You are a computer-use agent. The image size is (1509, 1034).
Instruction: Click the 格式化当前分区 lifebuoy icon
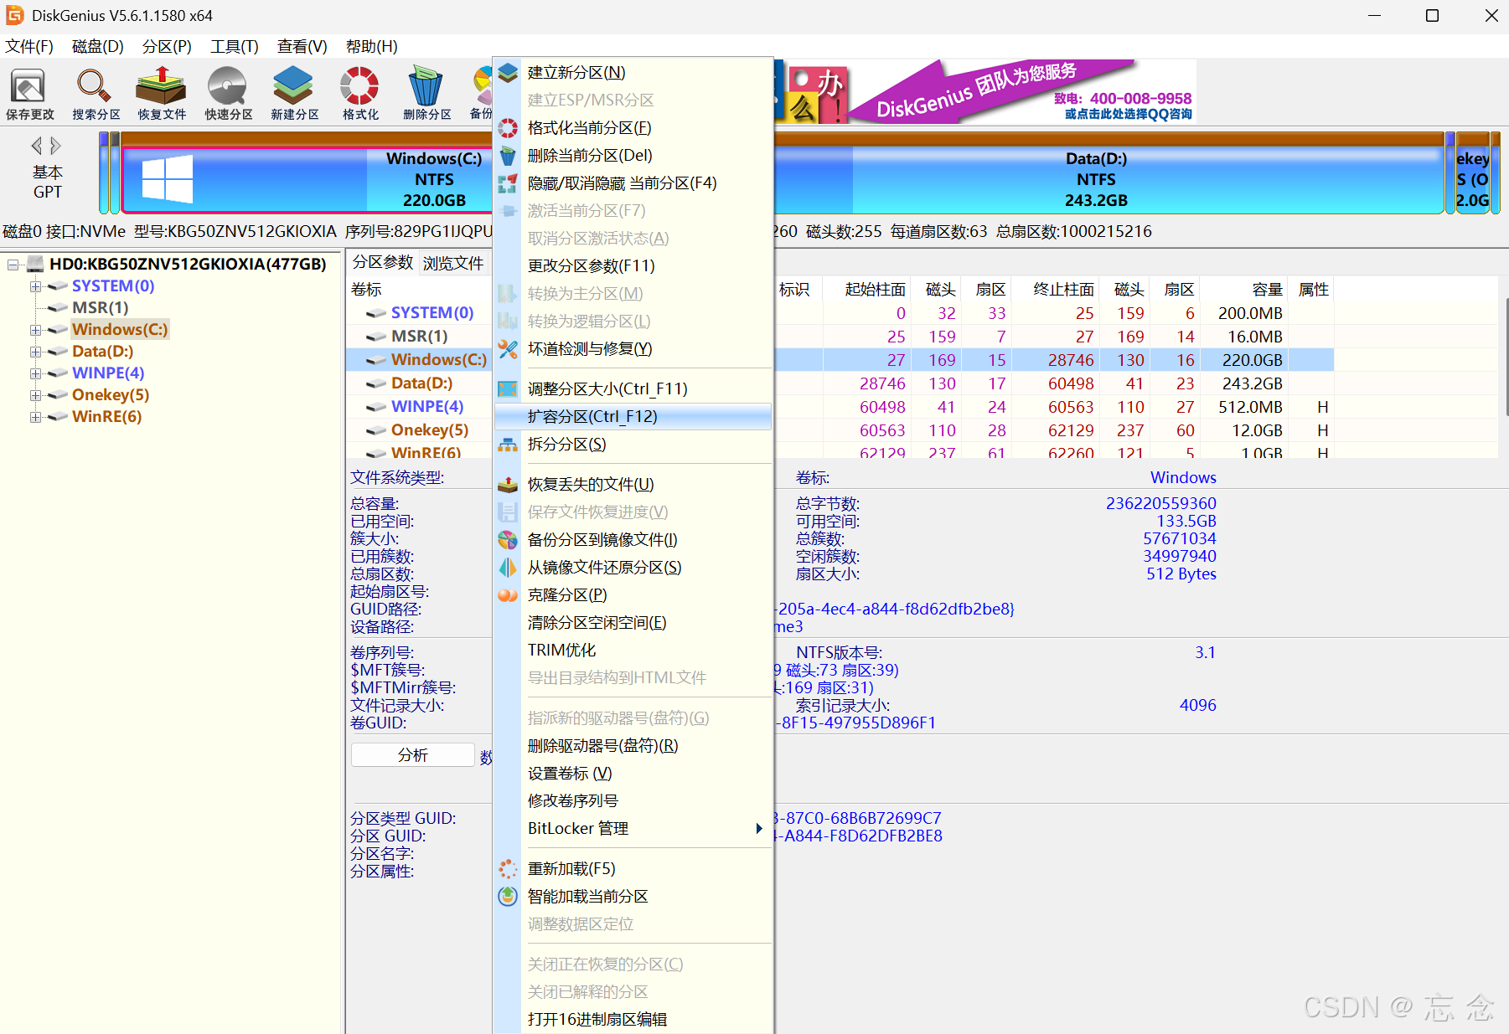[508, 128]
